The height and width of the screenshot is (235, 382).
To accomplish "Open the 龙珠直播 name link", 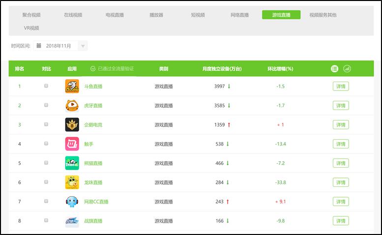I will pos(93,183).
